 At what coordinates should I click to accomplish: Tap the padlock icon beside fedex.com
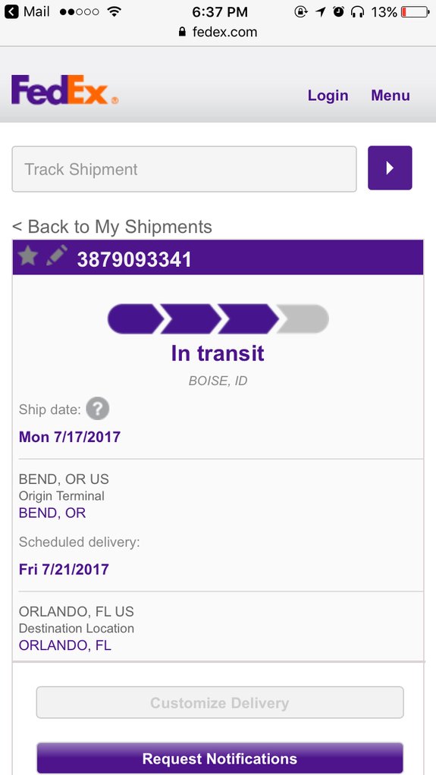183,32
